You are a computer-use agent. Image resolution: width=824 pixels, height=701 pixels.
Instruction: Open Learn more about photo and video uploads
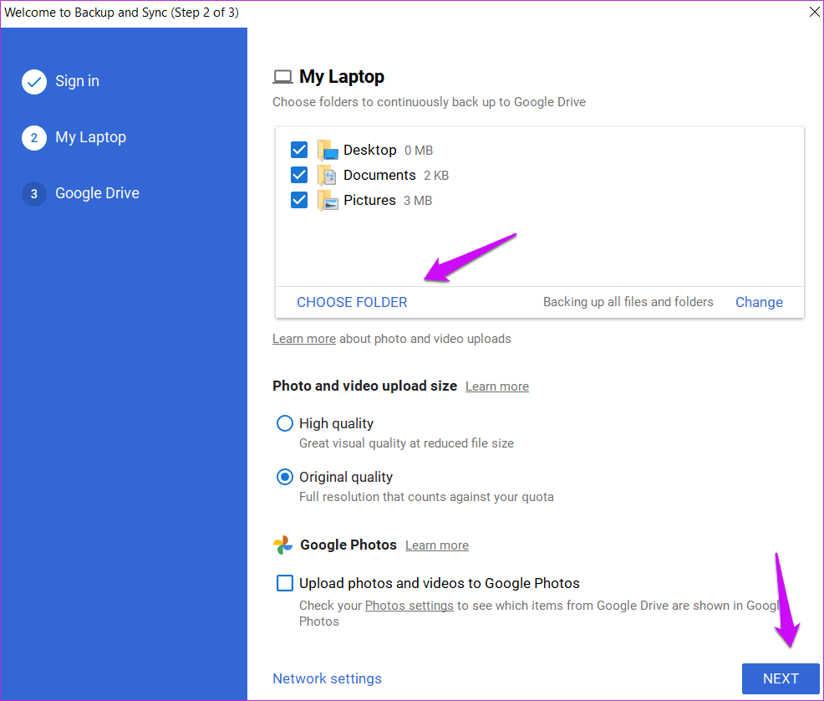coord(303,339)
